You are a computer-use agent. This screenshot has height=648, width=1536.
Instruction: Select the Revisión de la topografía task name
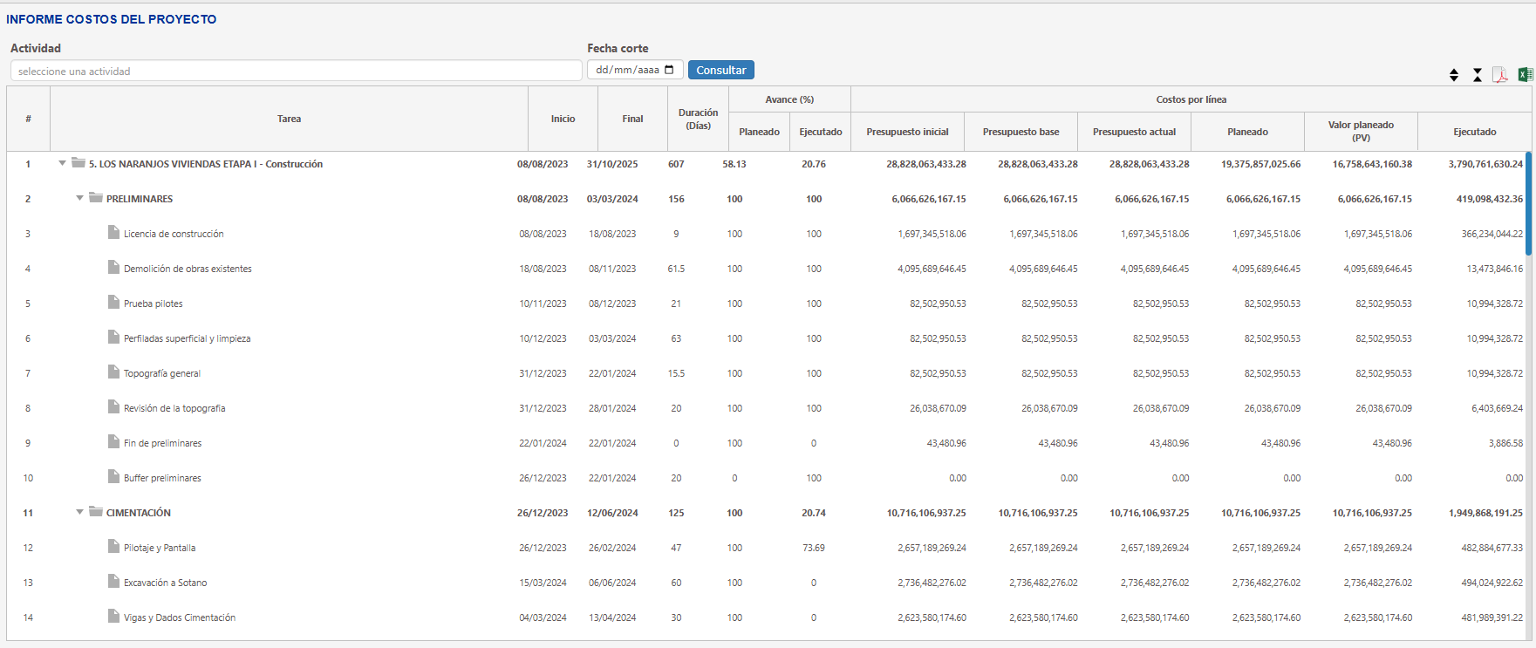click(x=174, y=408)
